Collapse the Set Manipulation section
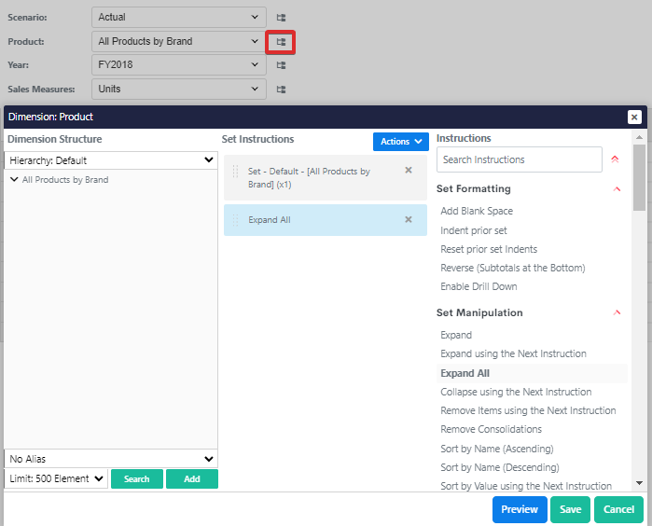Image resolution: width=652 pixels, height=526 pixels. 617,312
